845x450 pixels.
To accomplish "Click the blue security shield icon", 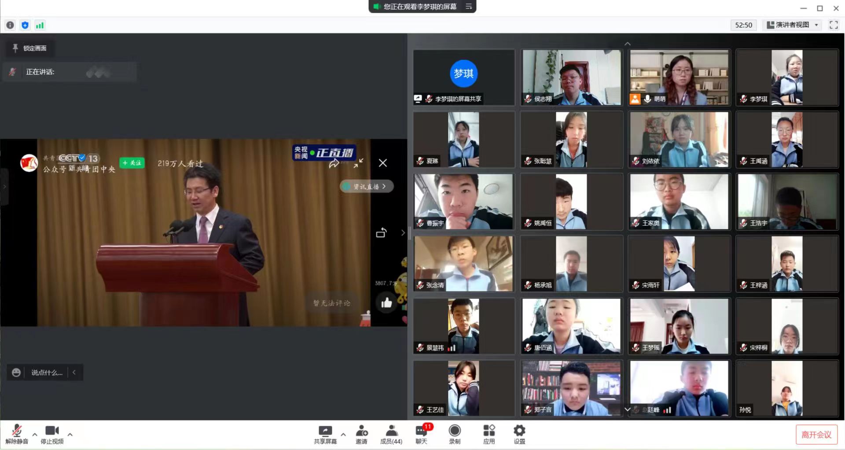I will (25, 25).
